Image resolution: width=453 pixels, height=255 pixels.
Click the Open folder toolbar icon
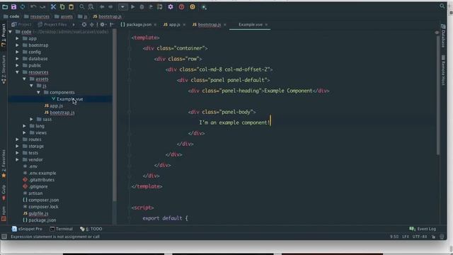pos(5,6)
